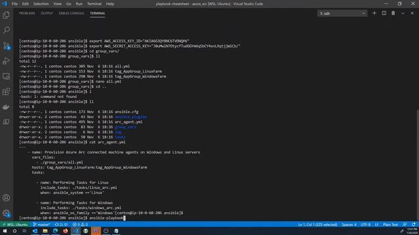
Task: Open Microsoft Edge from the taskbar
Action: (55, 231)
